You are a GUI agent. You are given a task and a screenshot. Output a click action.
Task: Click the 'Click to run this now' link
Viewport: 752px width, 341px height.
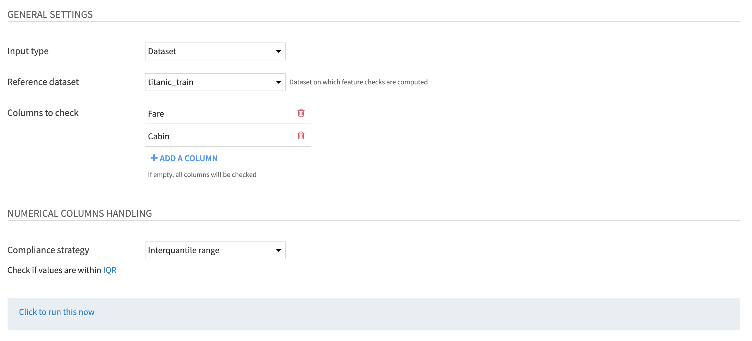[57, 312]
